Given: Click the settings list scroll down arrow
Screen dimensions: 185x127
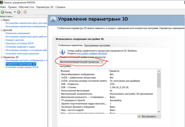Looking at the screenshot, I should pos(159,112).
